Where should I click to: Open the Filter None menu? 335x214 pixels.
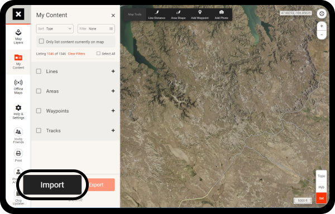(96, 29)
